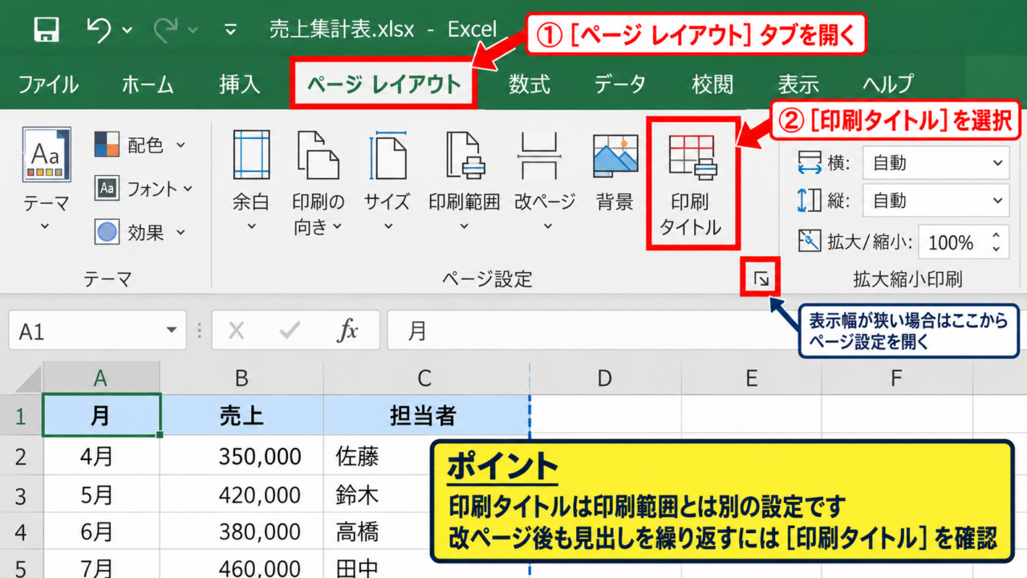Click the Undo arrow icon
Screen dimensions: 1027x578
pyautogui.click(x=98, y=30)
